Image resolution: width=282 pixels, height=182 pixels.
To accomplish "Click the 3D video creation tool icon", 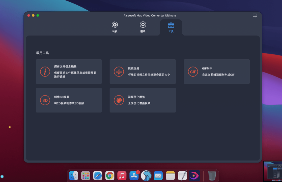I will pyautogui.click(x=45, y=100).
